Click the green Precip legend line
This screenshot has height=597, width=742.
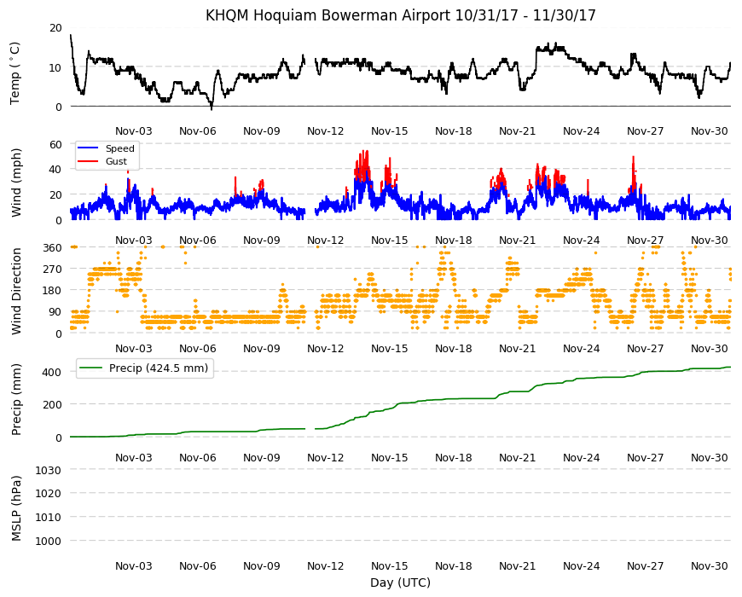point(91,368)
